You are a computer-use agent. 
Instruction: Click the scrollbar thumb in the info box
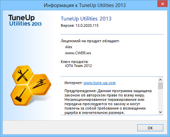[x=160, y=86]
